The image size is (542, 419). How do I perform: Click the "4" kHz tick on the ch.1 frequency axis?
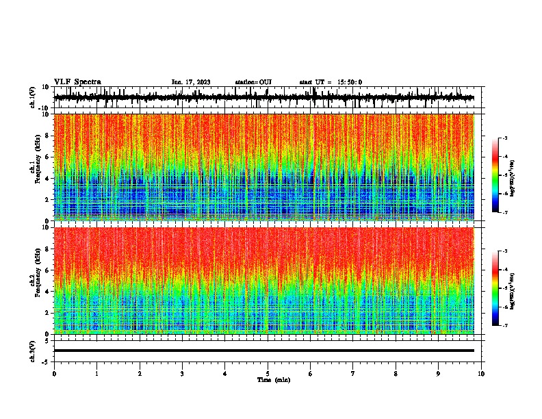[x=48, y=179]
